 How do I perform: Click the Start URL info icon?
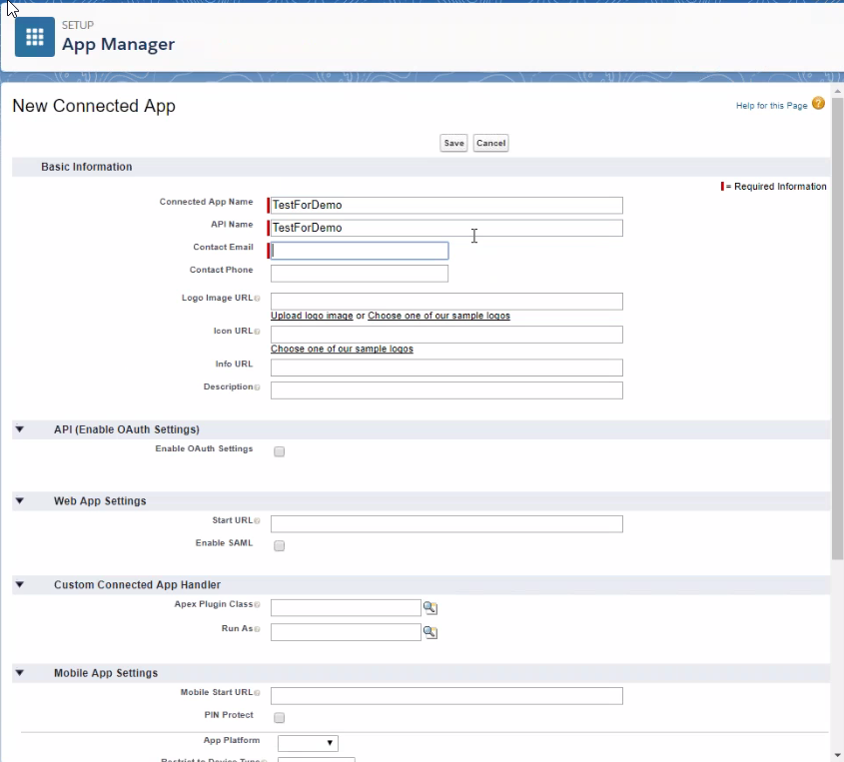258,521
